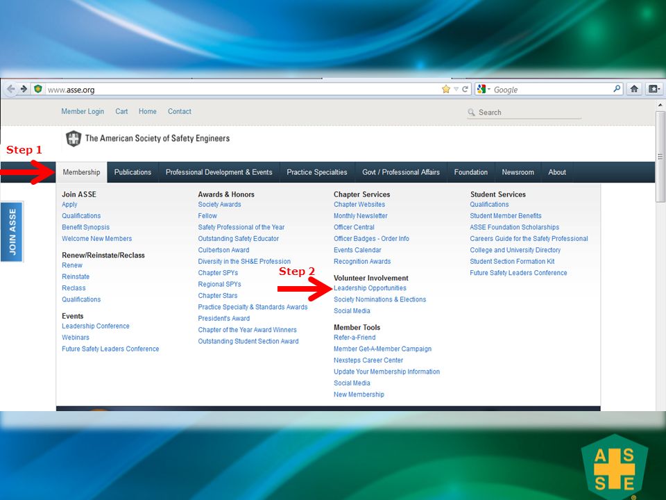Open Refer-a-Friend link
The height and width of the screenshot is (500, 666).
tap(355, 337)
